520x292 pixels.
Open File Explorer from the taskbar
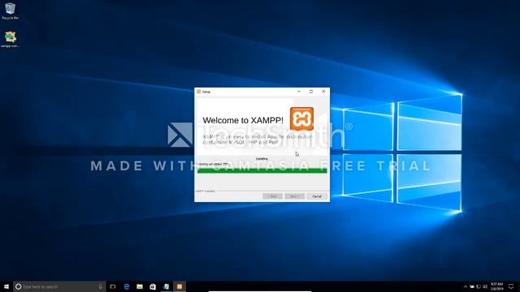click(x=140, y=286)
